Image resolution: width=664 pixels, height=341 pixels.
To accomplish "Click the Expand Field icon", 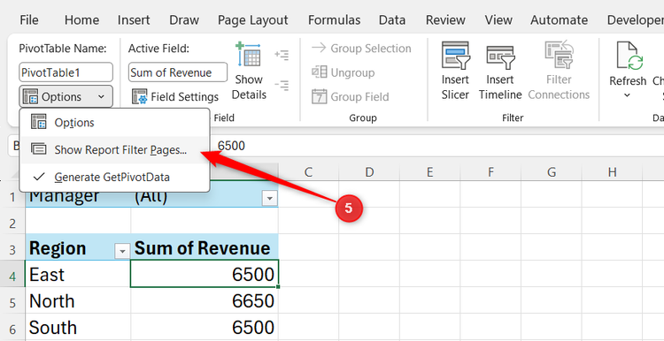I will 282,55.
